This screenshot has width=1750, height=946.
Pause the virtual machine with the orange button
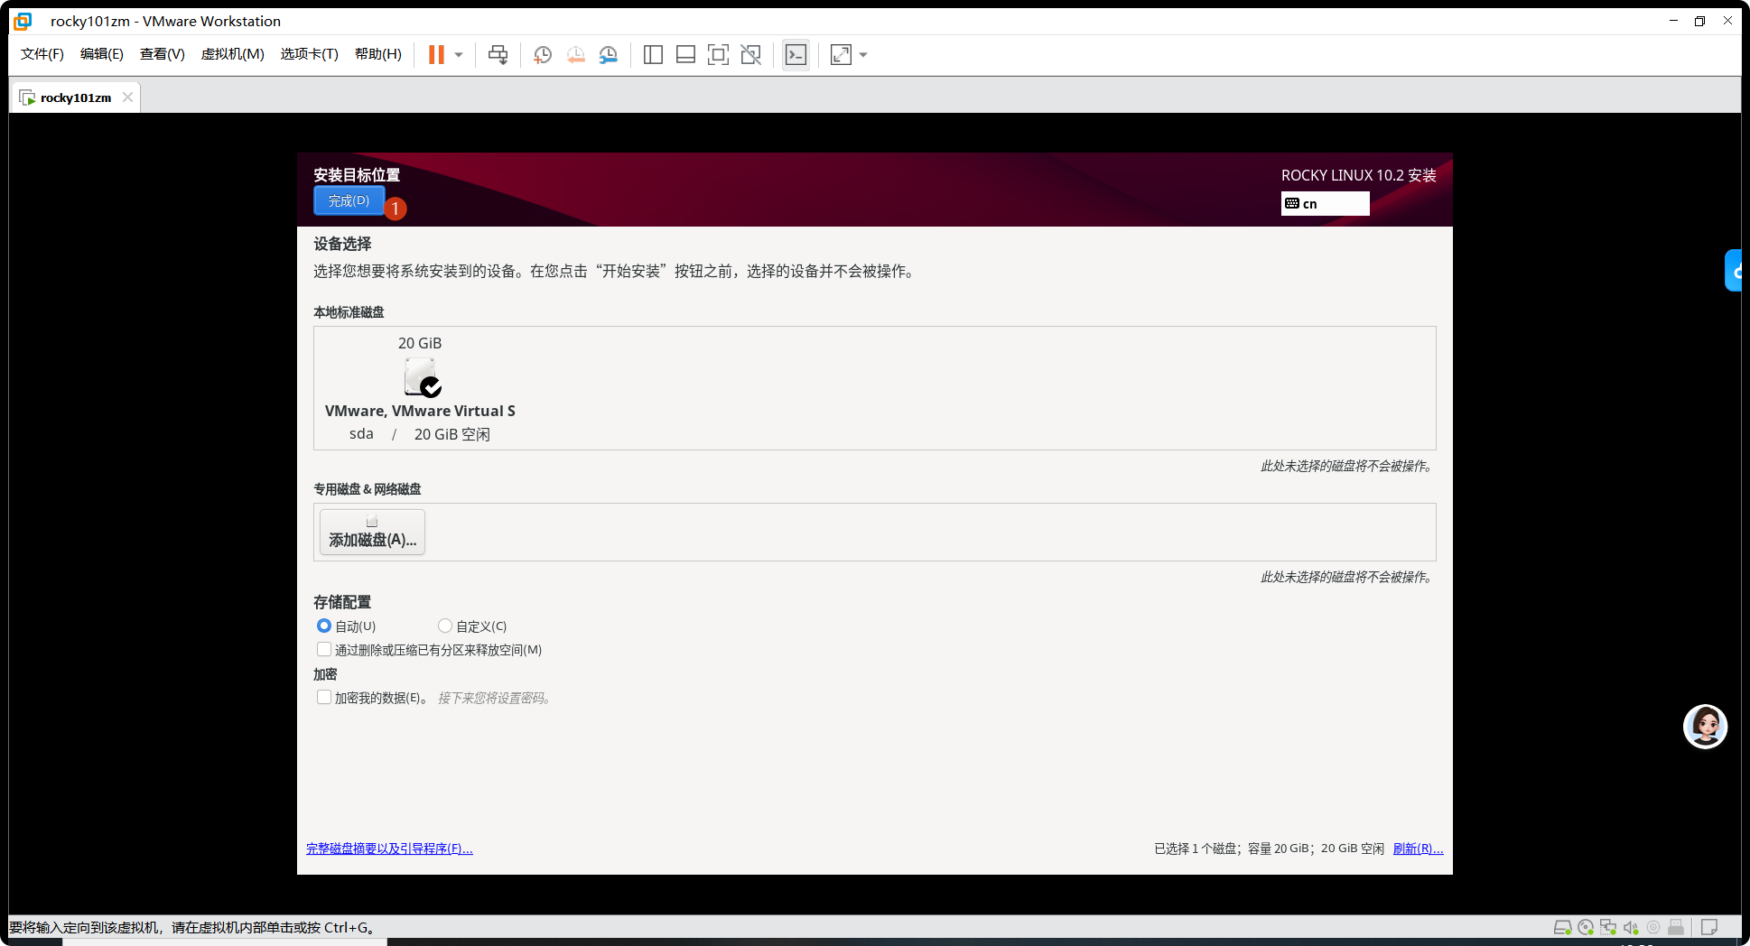tap(436, 55)
